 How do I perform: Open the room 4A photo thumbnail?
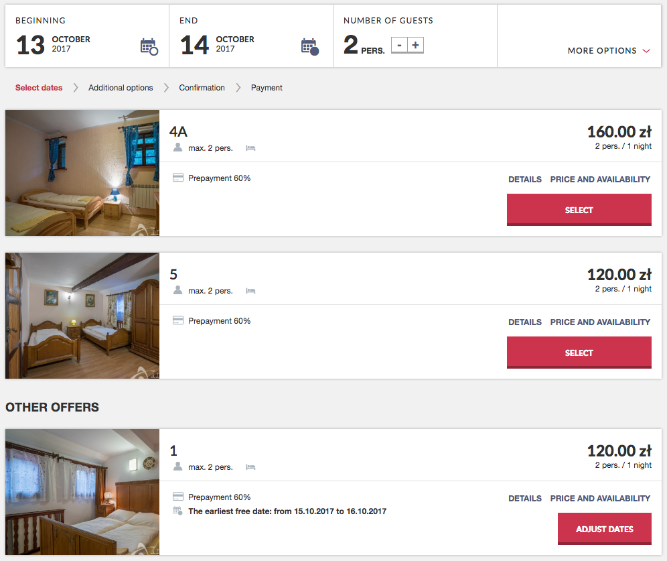pos(82,173)
